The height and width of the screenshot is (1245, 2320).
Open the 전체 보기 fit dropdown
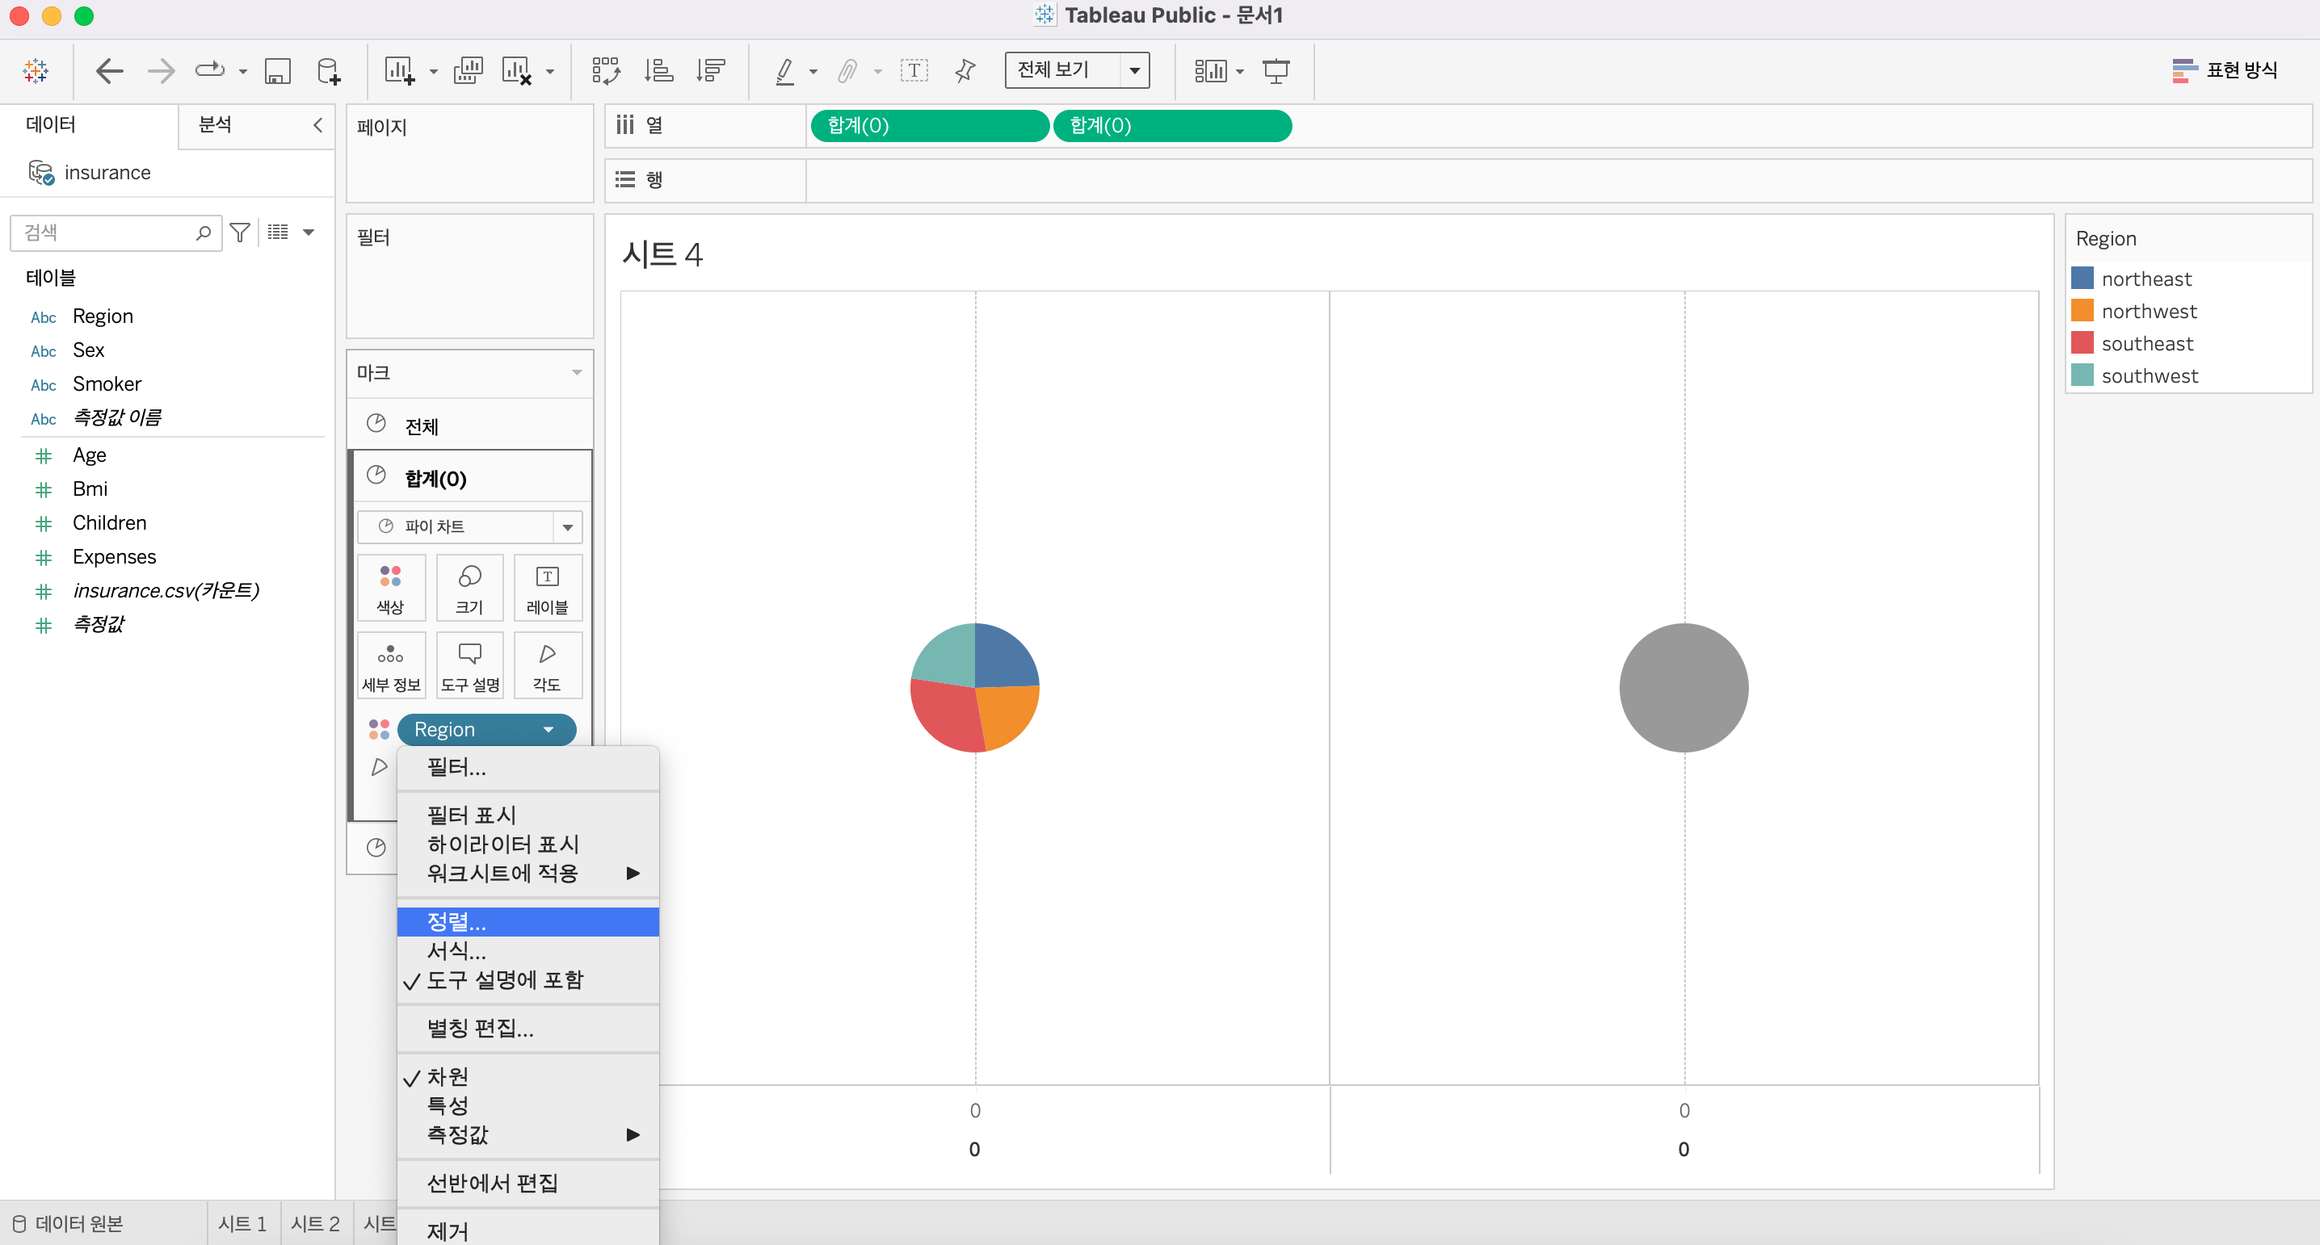[x=1134, y=70]
